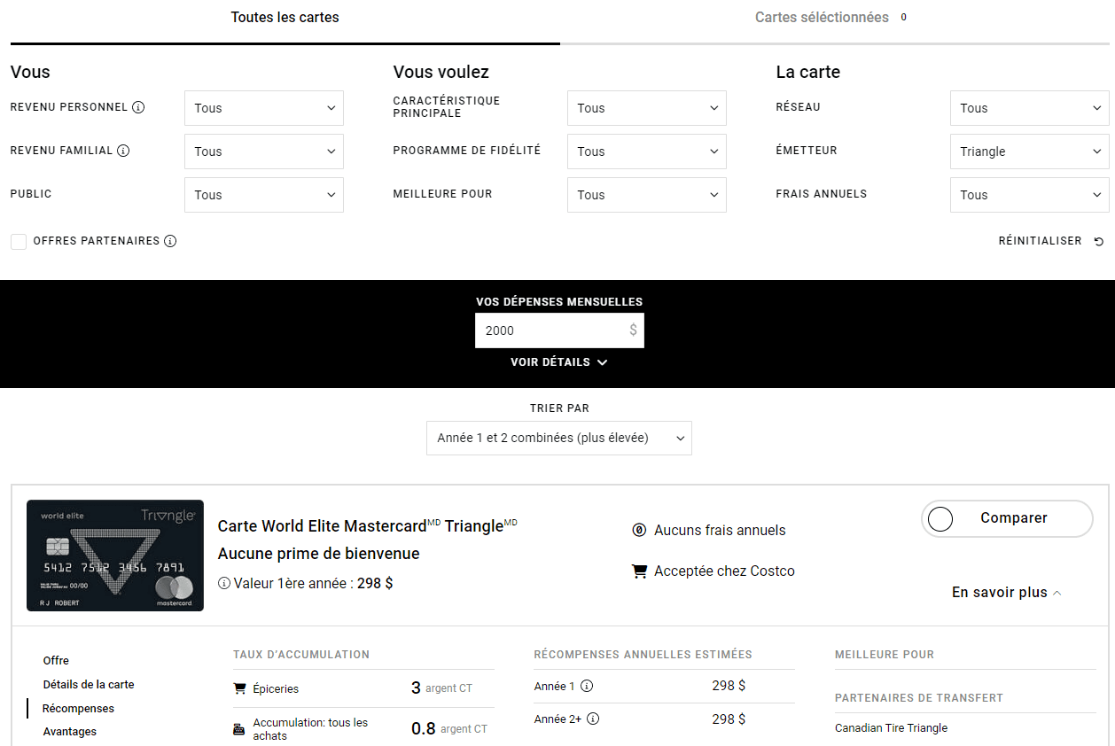Viewport: 1115px width, 746px height.
Task: Click info icon beside Revenu familial
Action: click(x=123, y=151)
